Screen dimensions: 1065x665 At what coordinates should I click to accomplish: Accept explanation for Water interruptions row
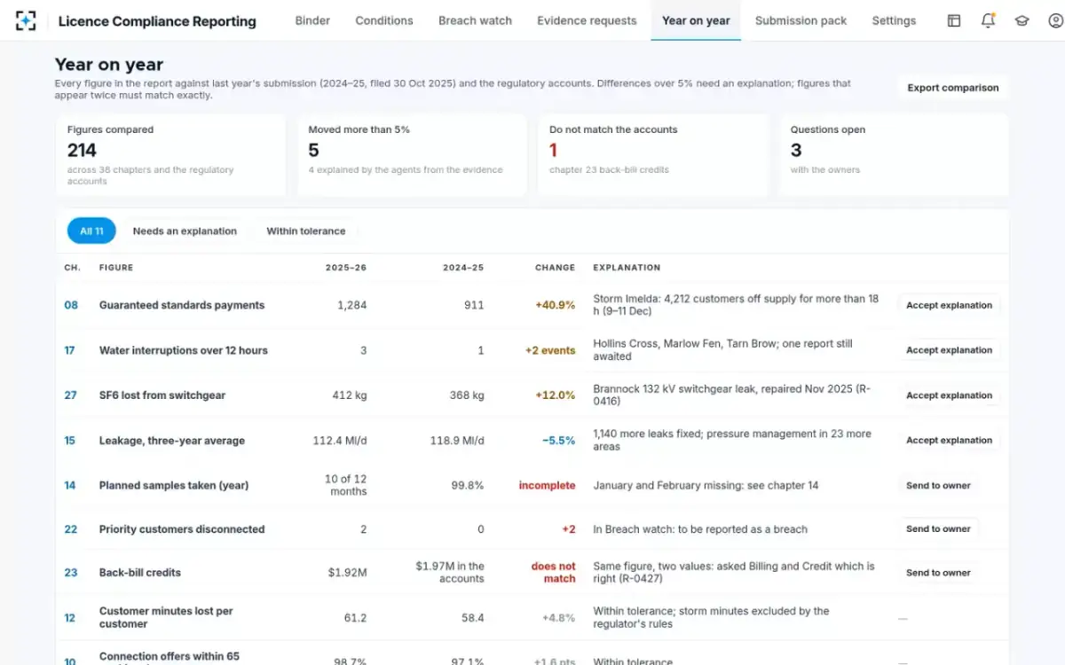click(x=949, y=350)
